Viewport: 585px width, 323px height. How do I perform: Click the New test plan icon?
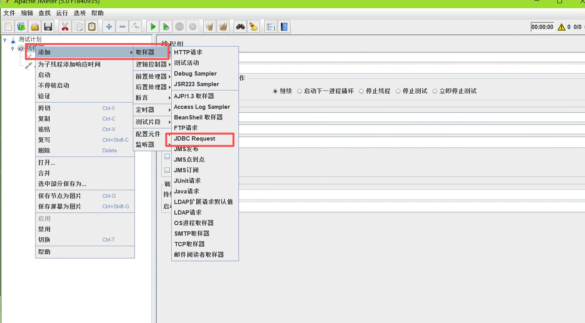pos(8,27)
